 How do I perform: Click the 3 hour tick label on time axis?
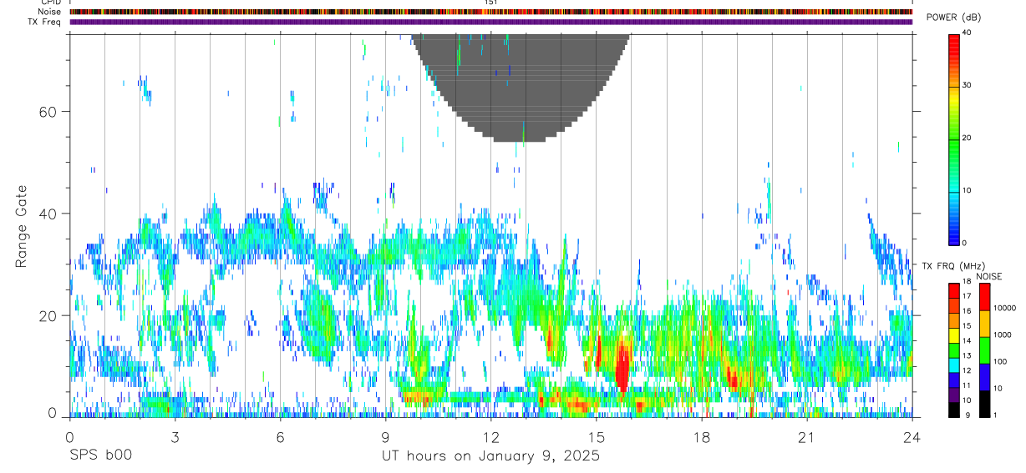click(x=175, y=437)
